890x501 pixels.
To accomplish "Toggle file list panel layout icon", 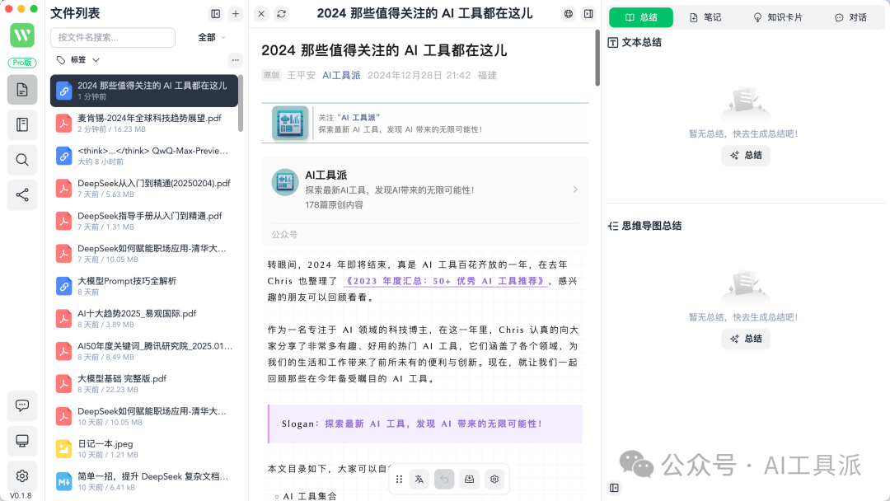I will [216, 14].
